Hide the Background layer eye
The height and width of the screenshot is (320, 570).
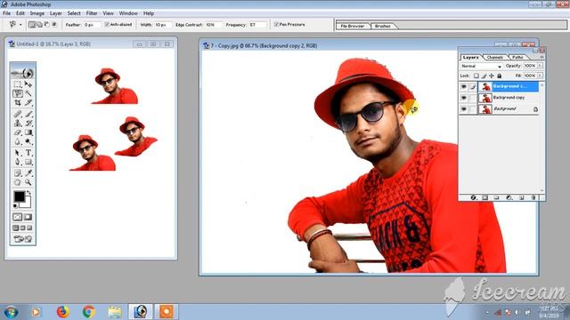(x=463, y=108)
